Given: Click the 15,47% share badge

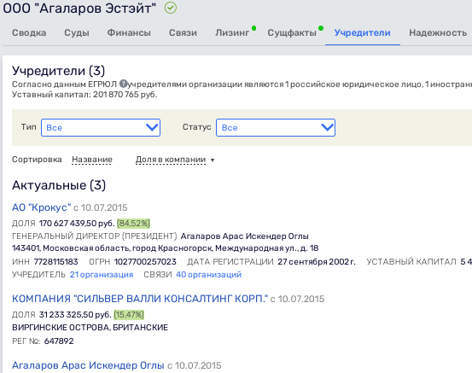Looking at the screenshot, I should 129,315.
